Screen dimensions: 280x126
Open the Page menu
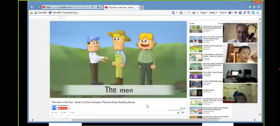pyautogui.click(x=204, y=13)
